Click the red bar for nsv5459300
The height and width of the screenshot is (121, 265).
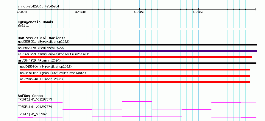click(135, 70)
